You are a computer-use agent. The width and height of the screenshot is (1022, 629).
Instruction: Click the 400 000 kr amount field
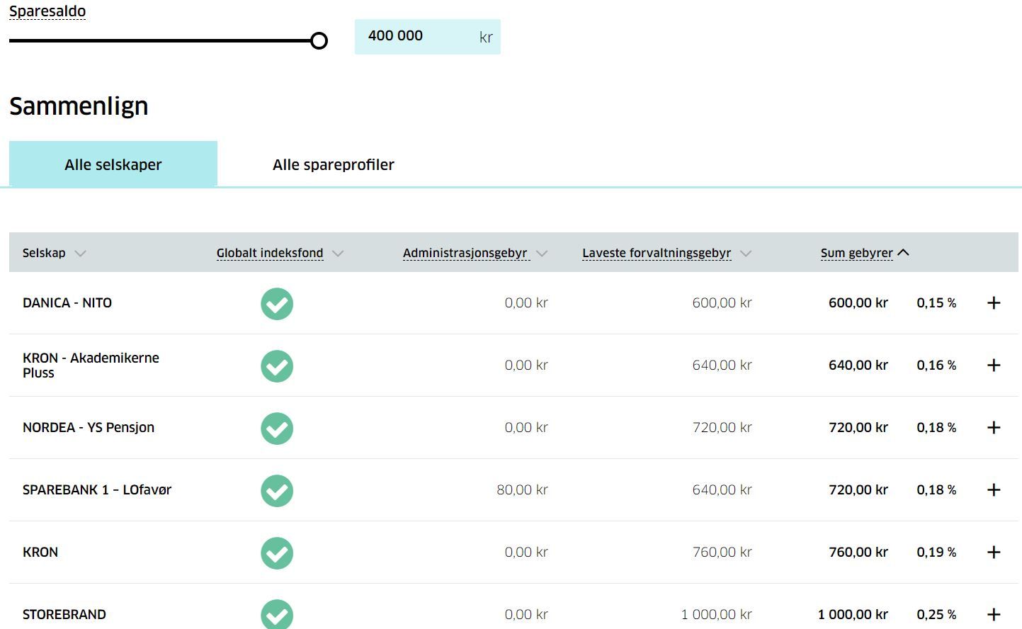pyautogui.click(x=418, y=37)
